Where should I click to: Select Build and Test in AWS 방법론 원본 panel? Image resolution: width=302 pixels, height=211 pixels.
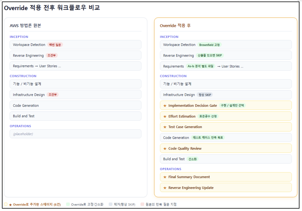[x=75, y=116]
